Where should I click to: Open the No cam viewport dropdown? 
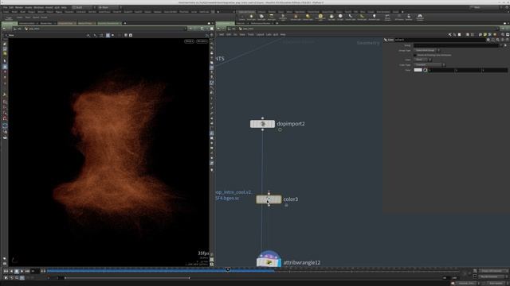click(x=202, y=41)
